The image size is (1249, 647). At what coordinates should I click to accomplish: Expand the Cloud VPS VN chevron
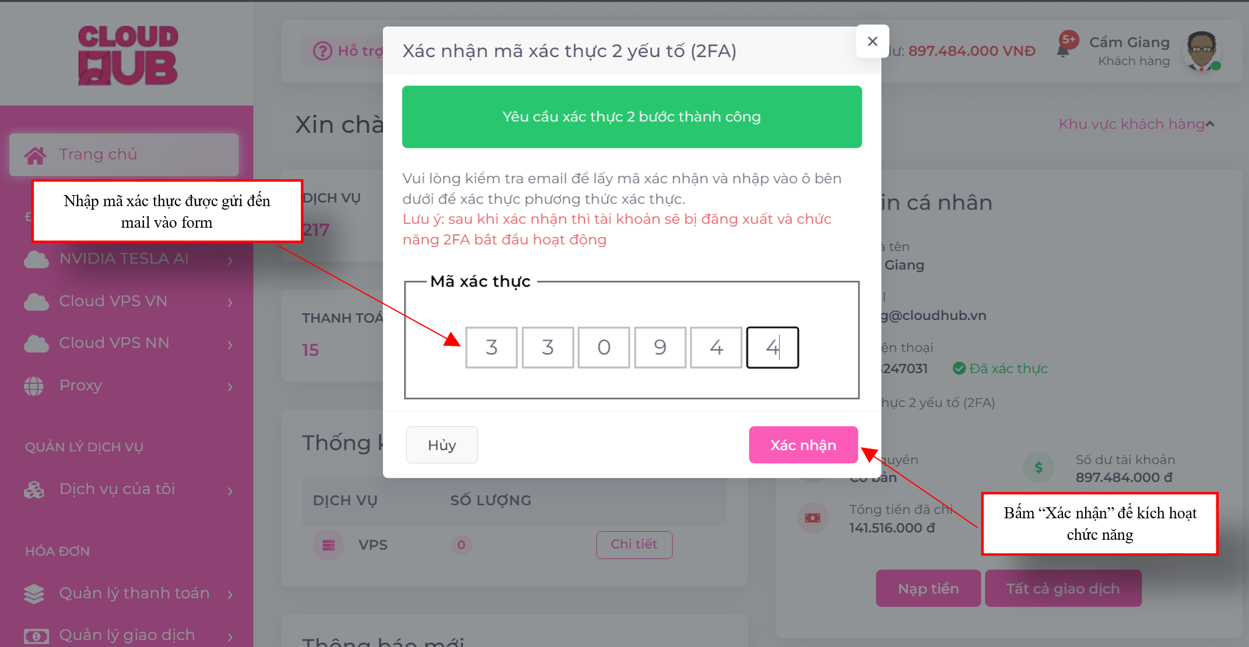point(230,302)
